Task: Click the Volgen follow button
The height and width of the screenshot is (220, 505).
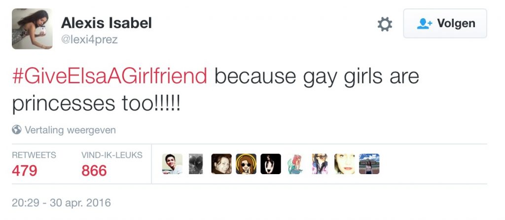Action: pos(445,24)
